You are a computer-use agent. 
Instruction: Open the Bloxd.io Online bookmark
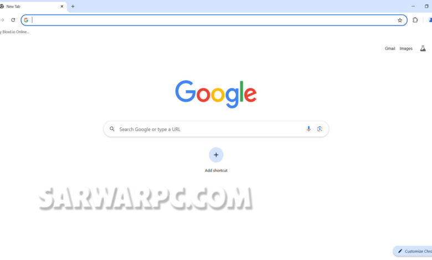point(14,32)
